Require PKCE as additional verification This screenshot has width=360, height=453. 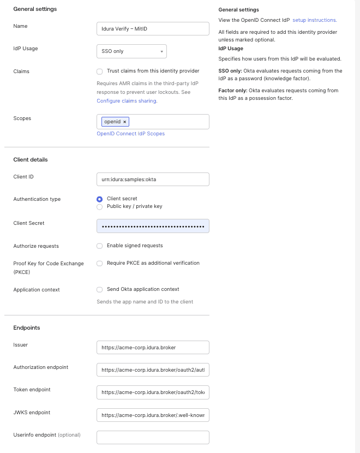99,264
